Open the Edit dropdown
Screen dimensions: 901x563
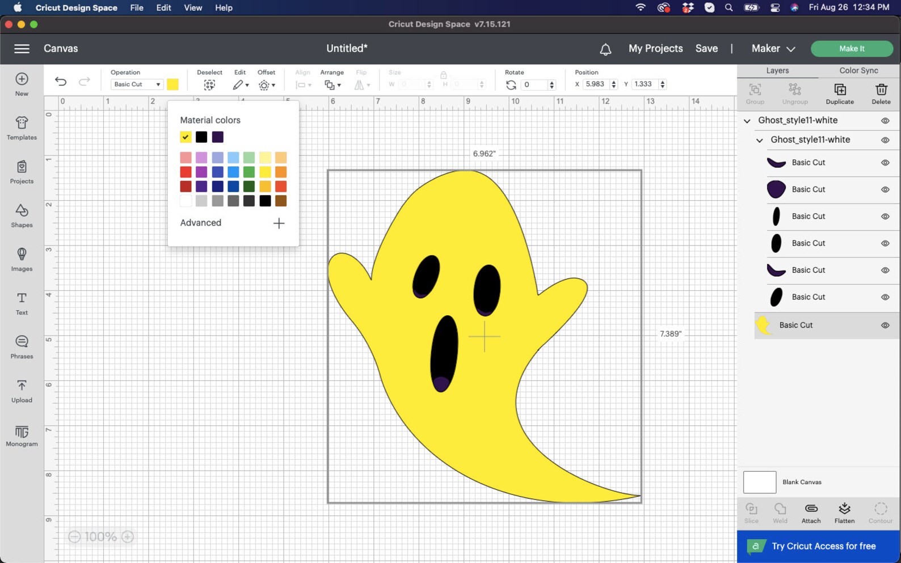pyautogui.click(x=241, y=85)
